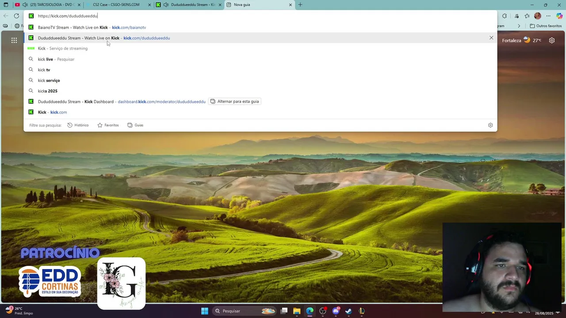The width and height of the screenshot is (566, 318).
Task: Click the browser Refresh button
Action: pyautogui.click(x=16, y=16)
